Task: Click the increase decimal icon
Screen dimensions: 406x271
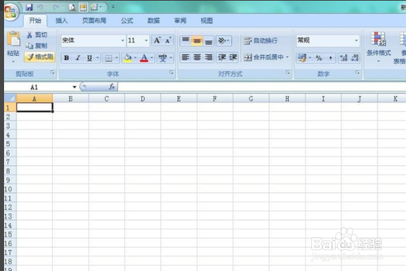Action: pos(344,58)
